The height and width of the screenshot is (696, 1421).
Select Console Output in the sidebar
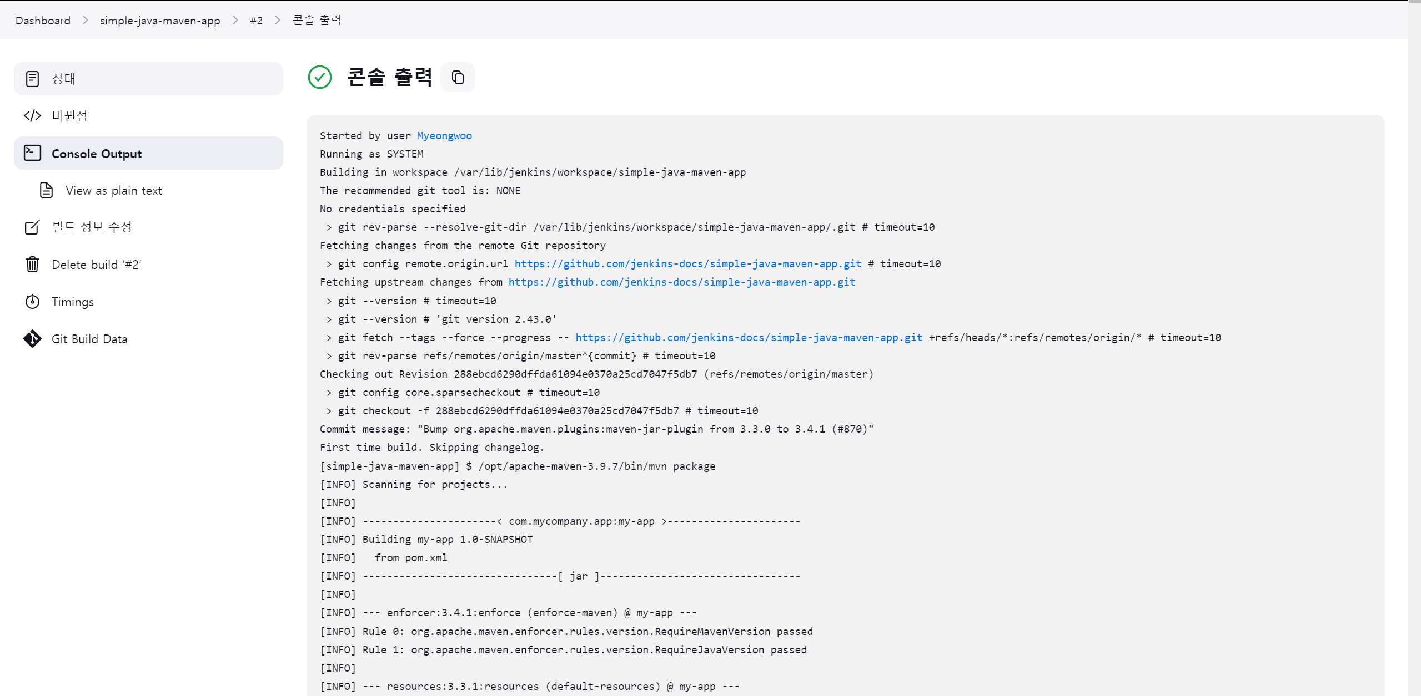[148, 153]
